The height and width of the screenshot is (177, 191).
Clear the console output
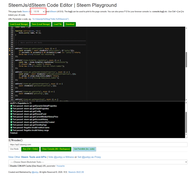pos(56,149)
